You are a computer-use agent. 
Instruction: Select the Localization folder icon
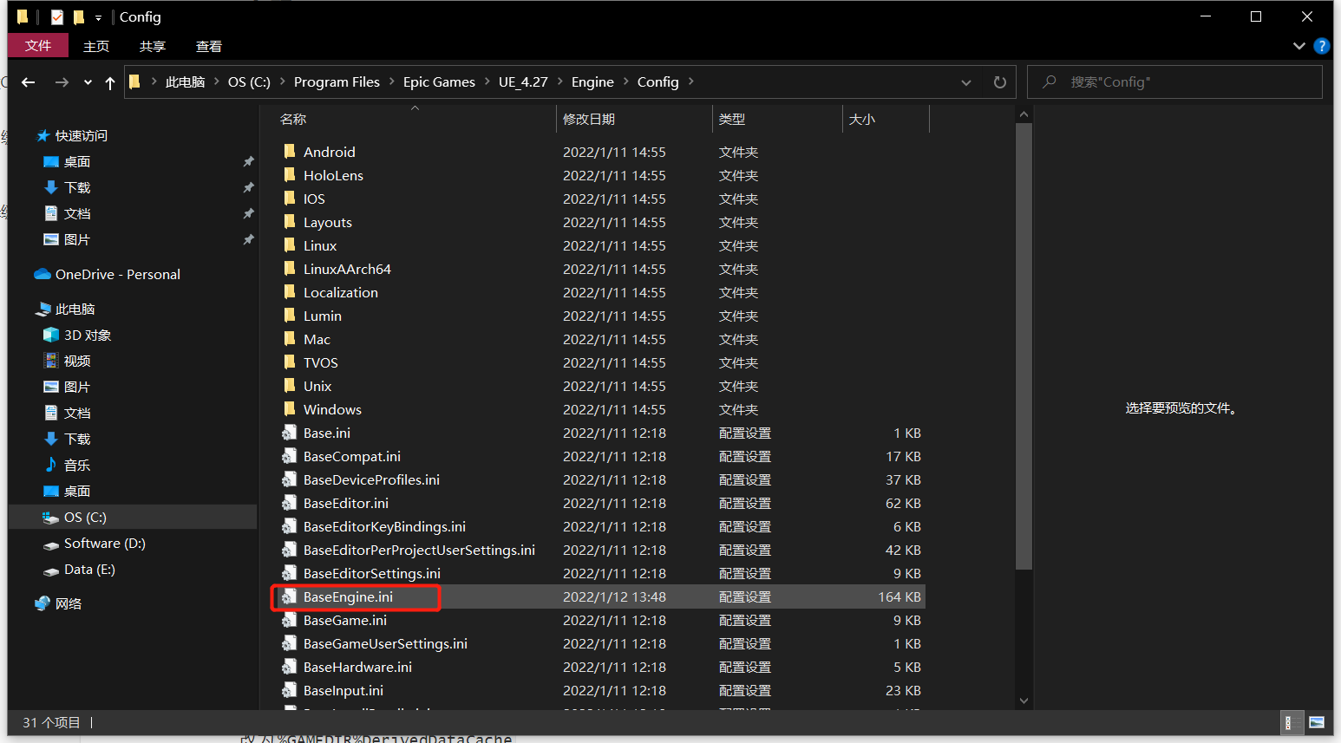point(290,291)
